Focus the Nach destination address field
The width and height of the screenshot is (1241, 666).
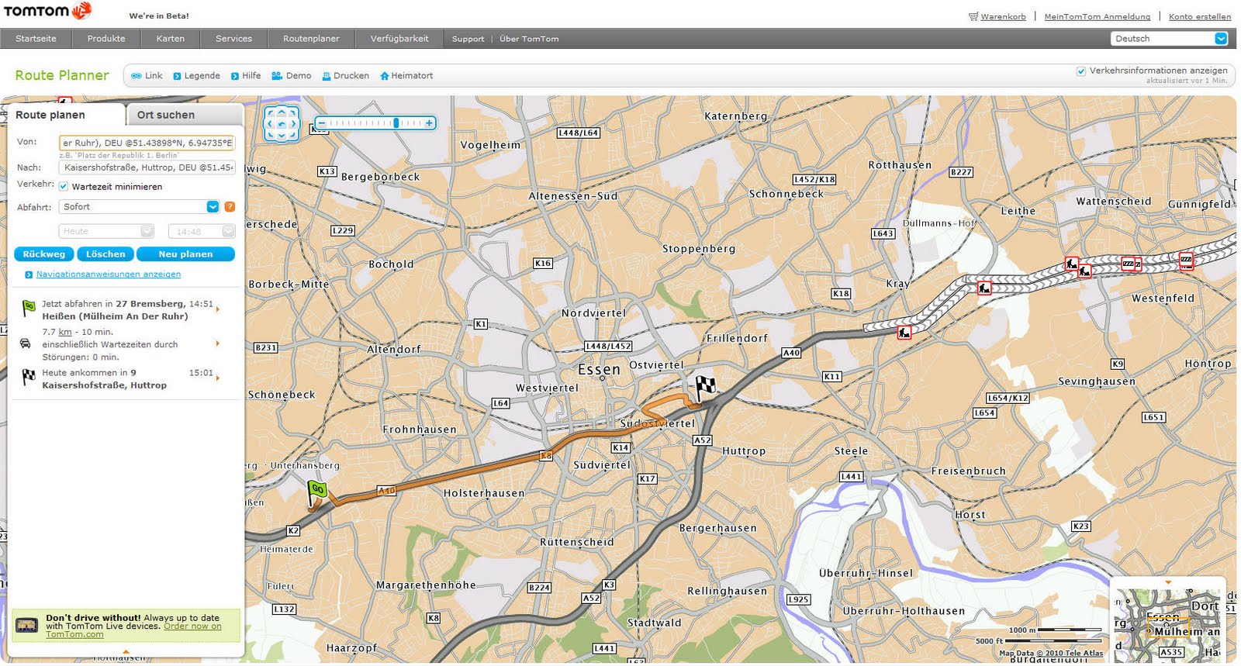click(x=147, y=167)
